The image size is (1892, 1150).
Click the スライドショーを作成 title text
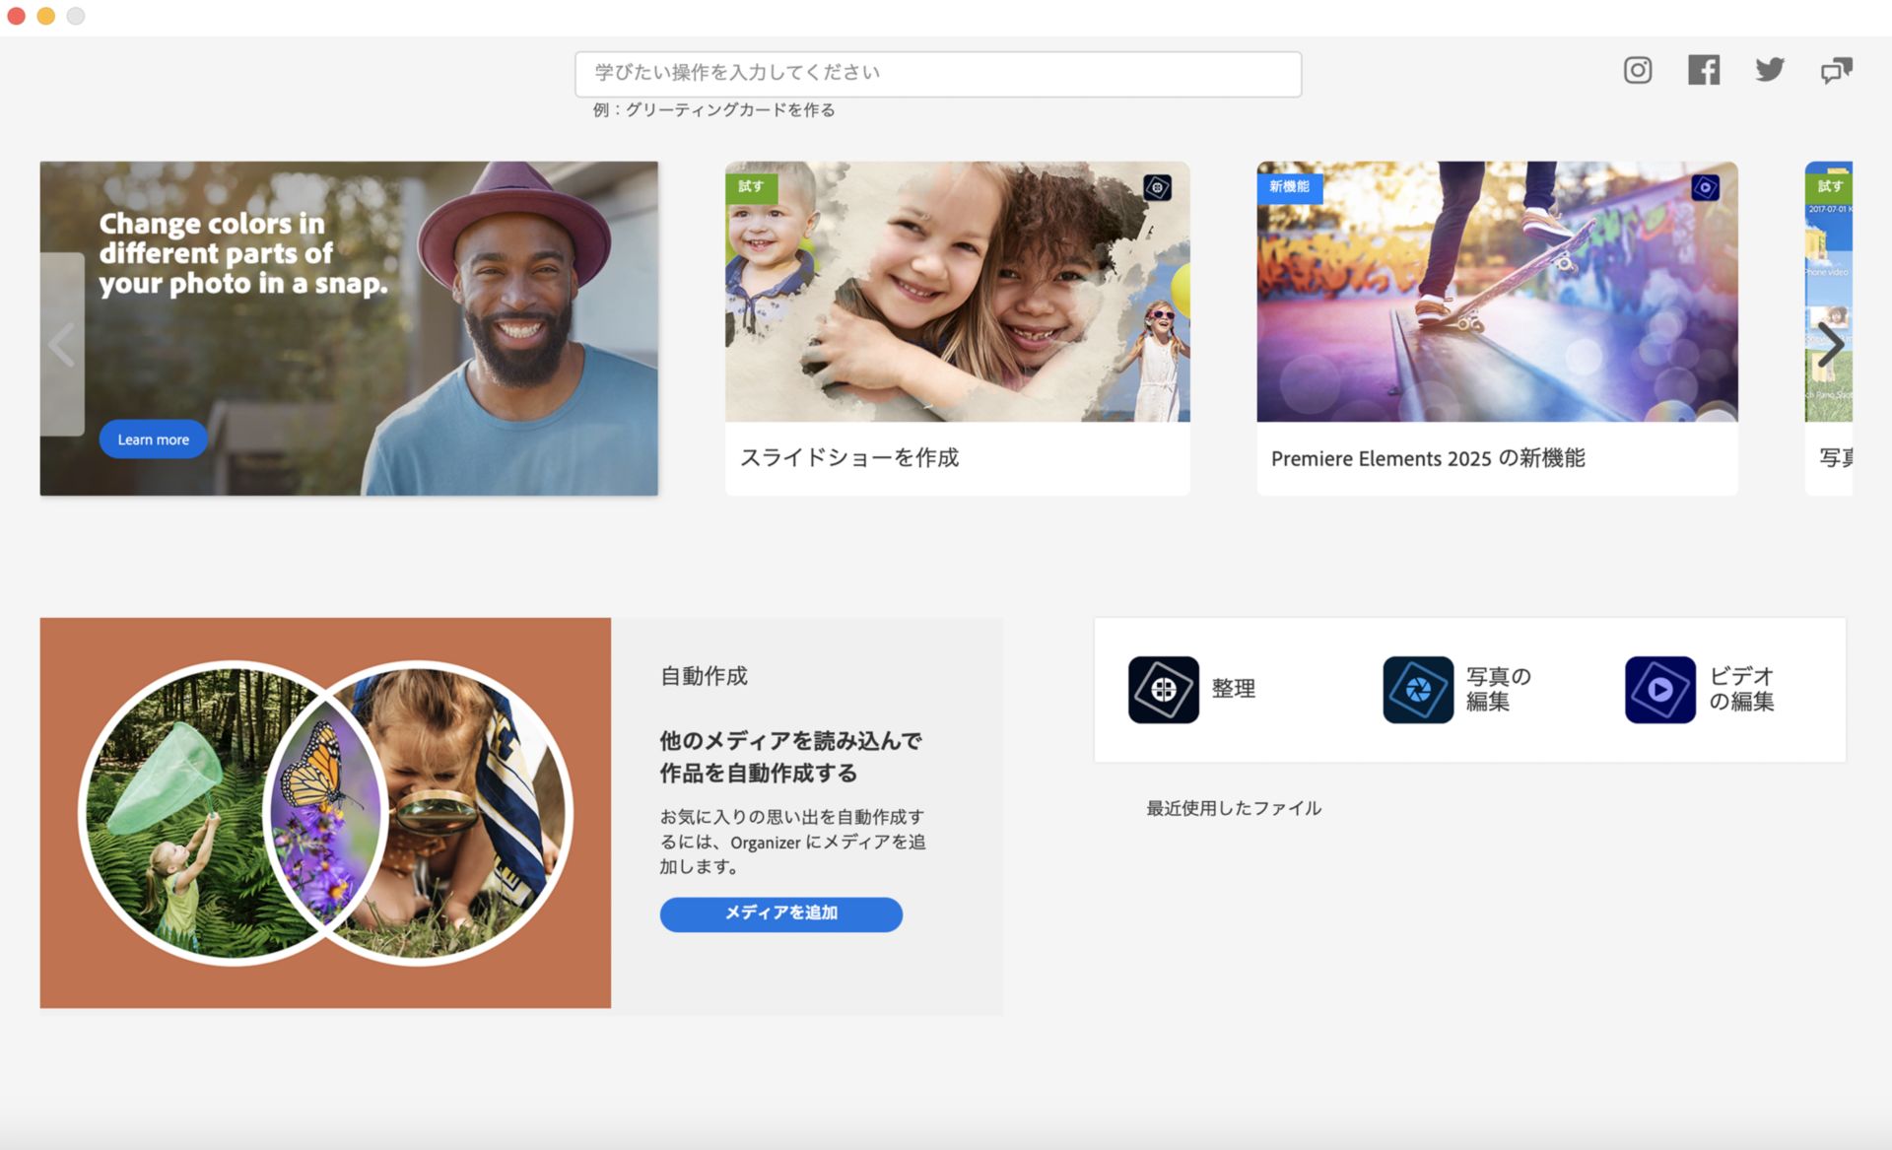pos(849,458)
